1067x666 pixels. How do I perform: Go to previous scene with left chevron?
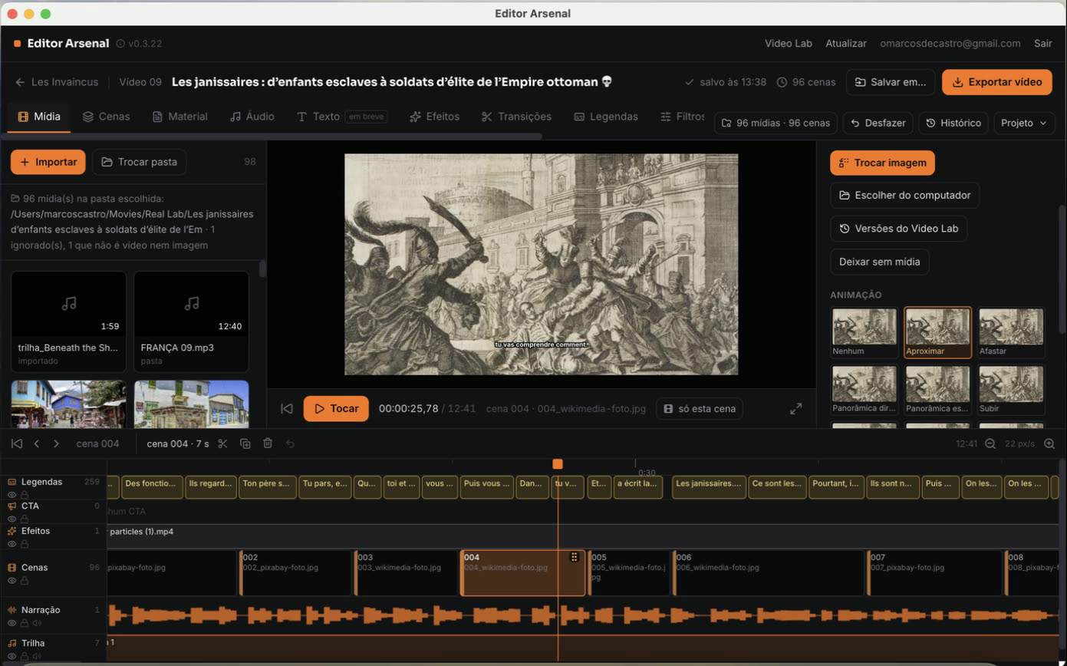tap(36, 443)
